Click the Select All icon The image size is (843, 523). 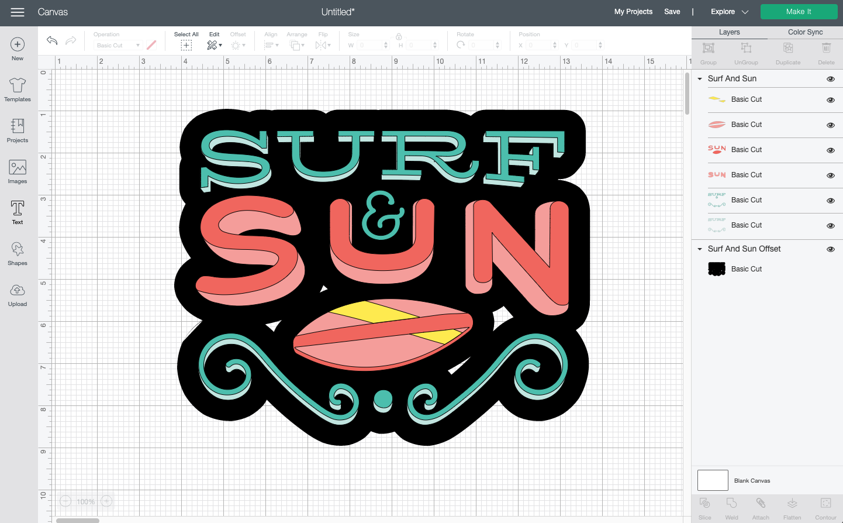186,45
